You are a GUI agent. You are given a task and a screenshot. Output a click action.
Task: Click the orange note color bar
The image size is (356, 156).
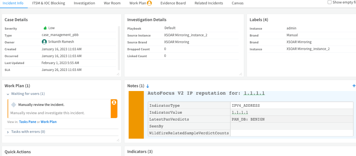(x=136, y=115)
